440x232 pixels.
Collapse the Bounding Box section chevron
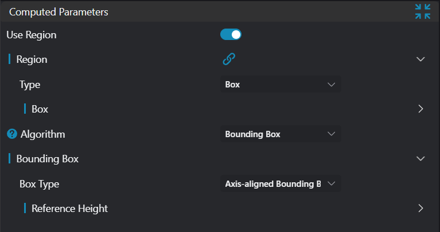(x=420, y=158)
